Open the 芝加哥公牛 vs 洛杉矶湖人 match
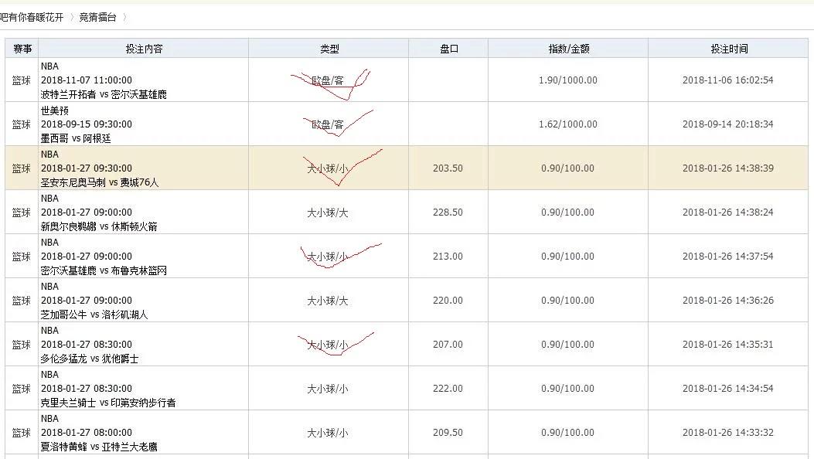The width and height of the screenshot is (814, 459). point(94,314)
